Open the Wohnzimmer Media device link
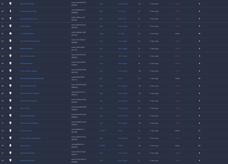Viewport: 228px width, 164px height. click(27, 4)
